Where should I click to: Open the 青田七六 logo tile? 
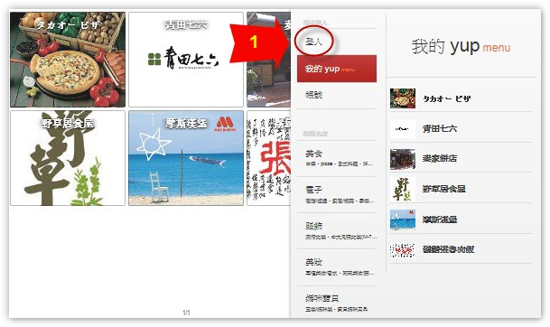pos(186,60)
